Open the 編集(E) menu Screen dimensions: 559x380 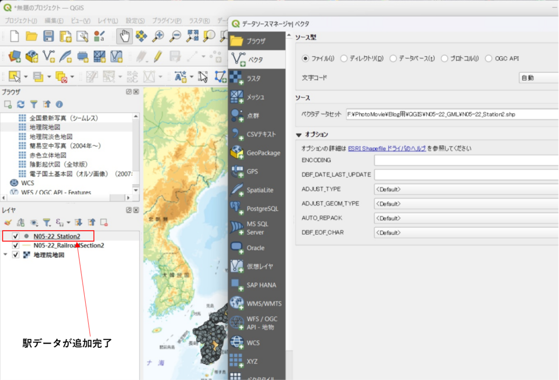(54, 21)
